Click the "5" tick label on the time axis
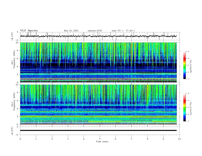Screen dimensions: 202x156 click(100, 139)
